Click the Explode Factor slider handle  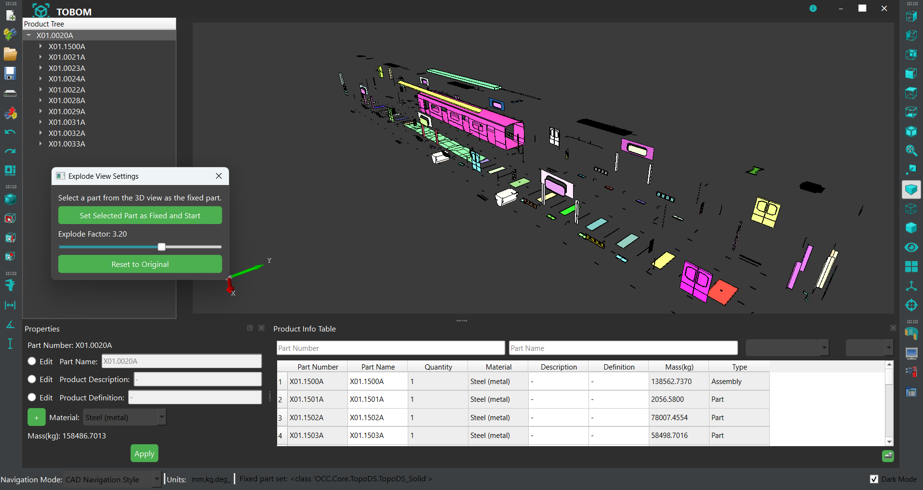coord(162,247)
